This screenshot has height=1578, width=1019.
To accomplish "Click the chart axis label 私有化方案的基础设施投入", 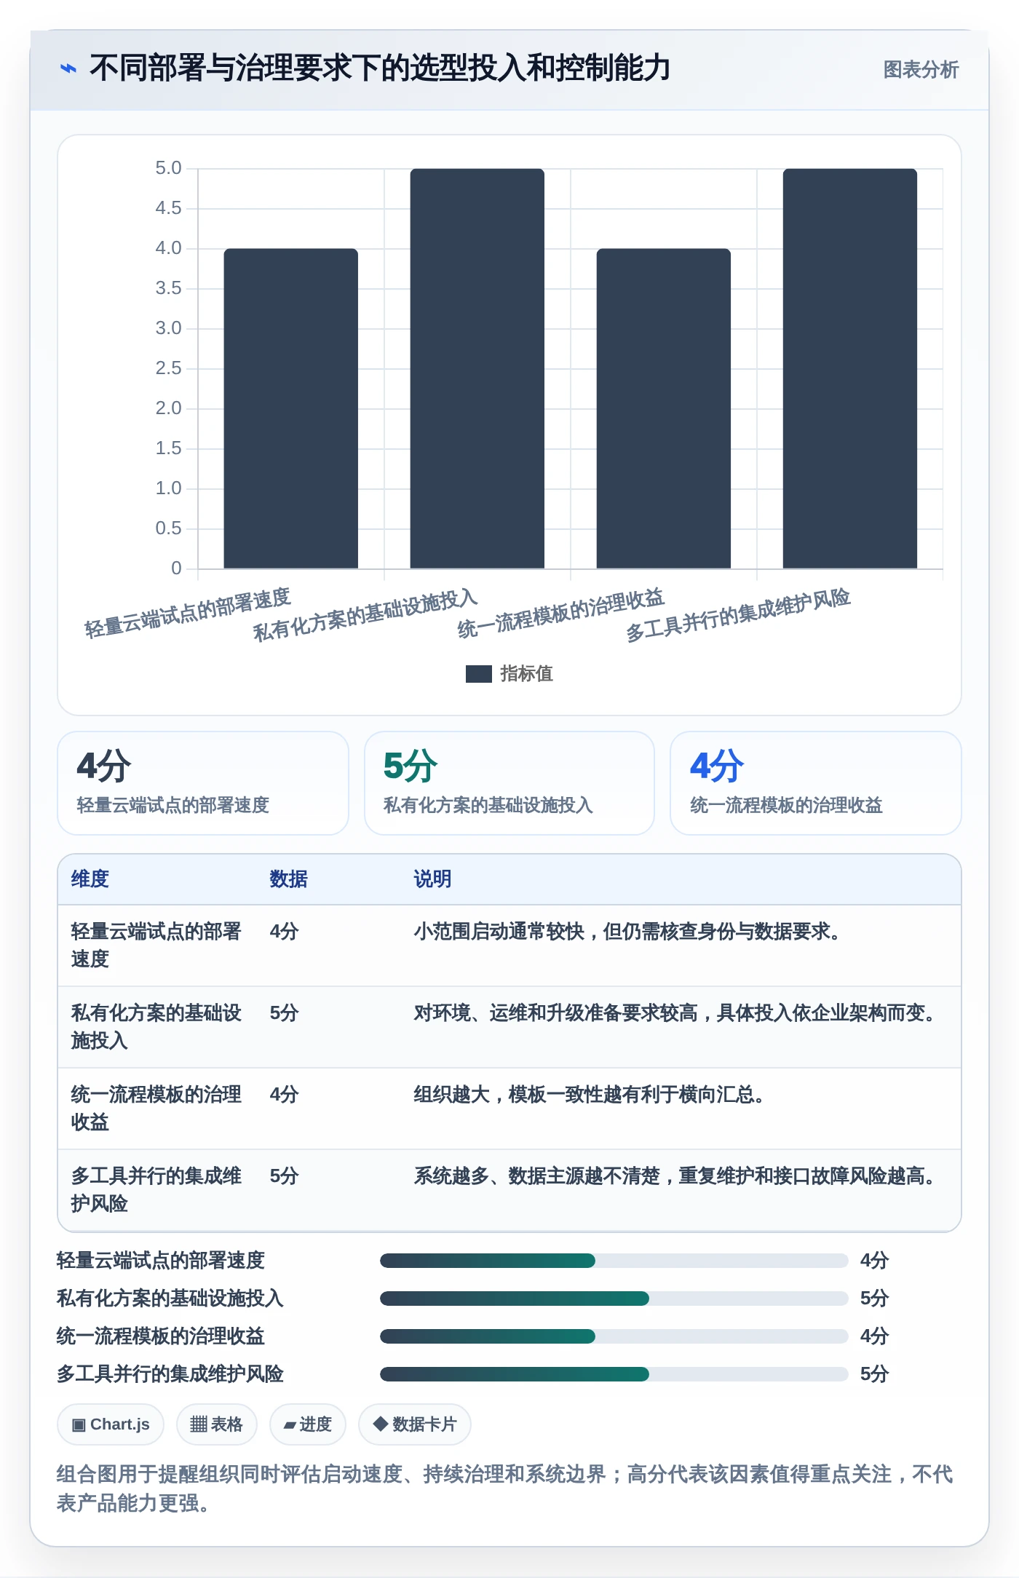I will (365, 615).
